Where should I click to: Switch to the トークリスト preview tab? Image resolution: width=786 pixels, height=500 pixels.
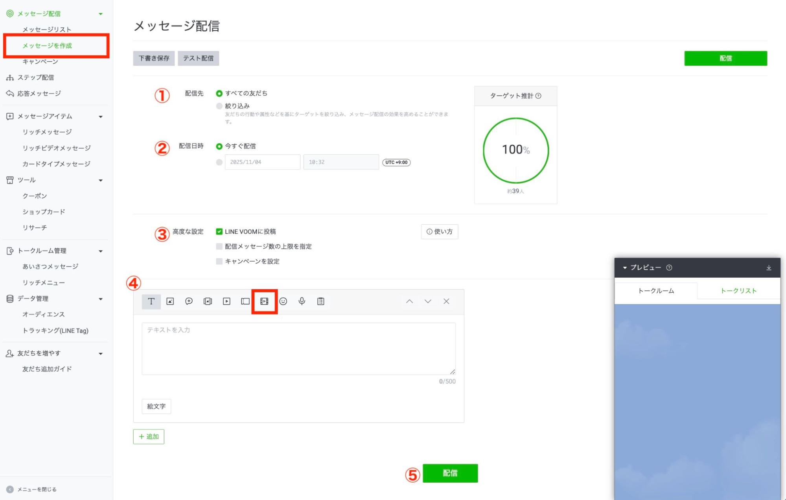click(x=738, y=291)
